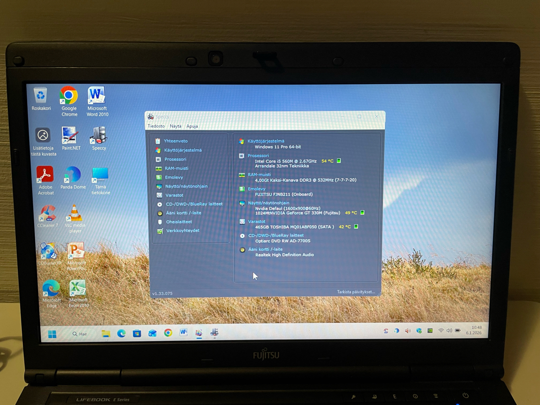540x405 pixels.
Task: Select Yhteenveto in Speccy sidebar
Action: point(175,141)
